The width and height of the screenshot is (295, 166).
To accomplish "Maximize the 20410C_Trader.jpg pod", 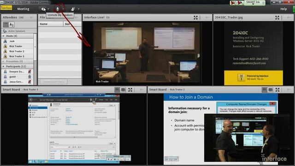I will (x=277, y=18).
